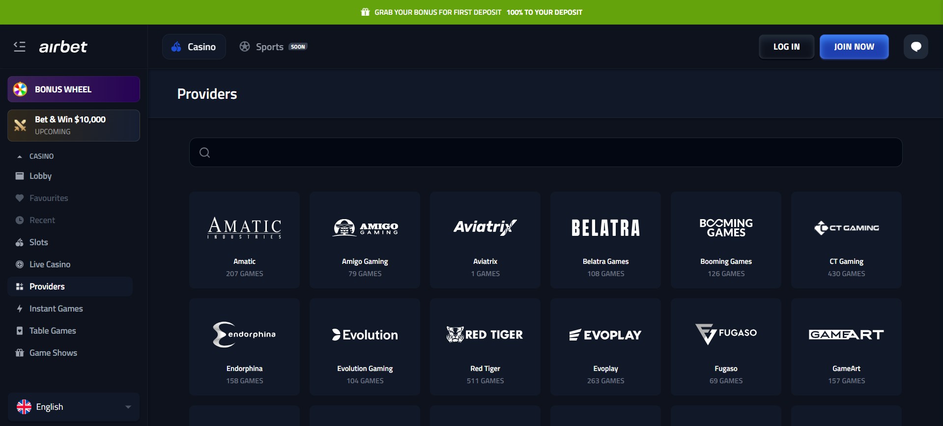
Task: Click the Bonus Wheel colorful wheel icon
Action: 20,89
